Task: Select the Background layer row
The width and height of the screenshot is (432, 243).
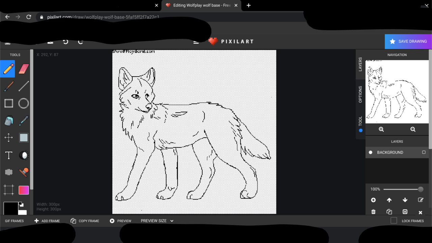Action: tap(397, 152)
